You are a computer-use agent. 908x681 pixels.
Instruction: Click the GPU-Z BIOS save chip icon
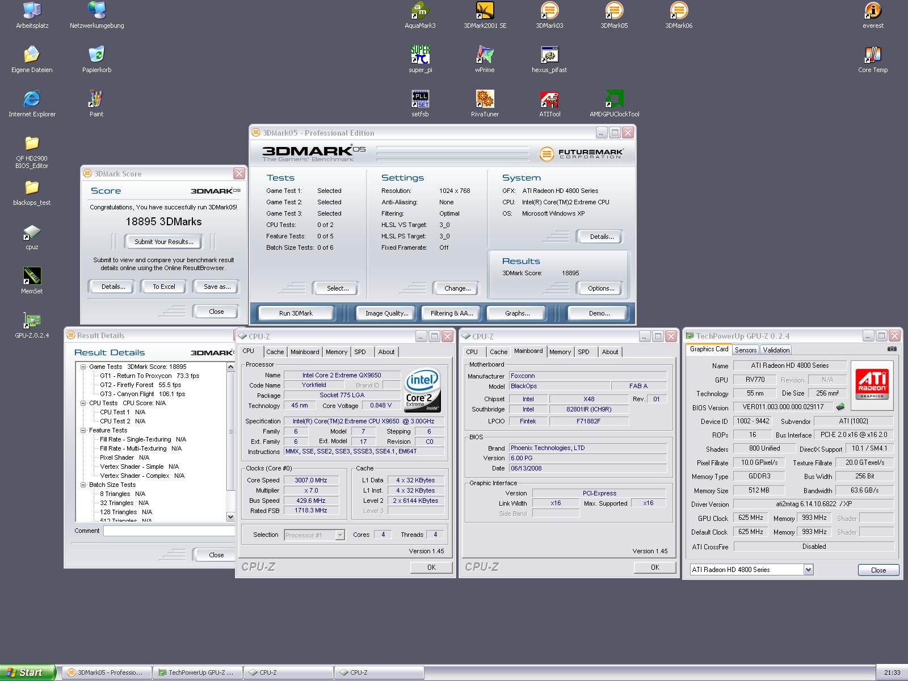[x=840, y=406]
